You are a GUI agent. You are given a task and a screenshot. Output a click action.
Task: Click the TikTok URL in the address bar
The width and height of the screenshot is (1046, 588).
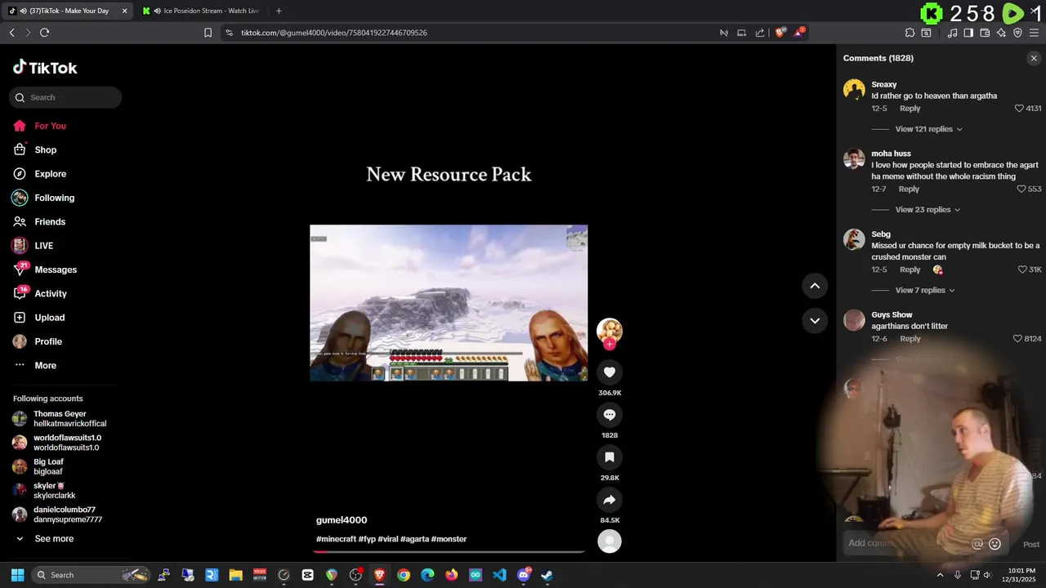334,33
